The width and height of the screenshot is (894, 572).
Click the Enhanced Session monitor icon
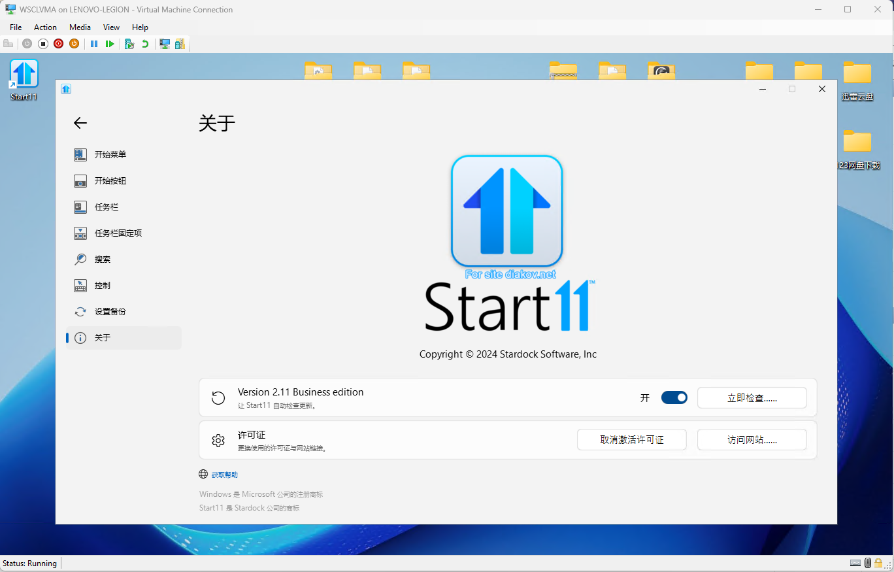click(165, 44)
